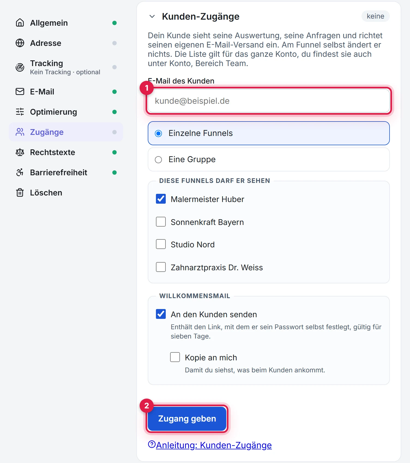Click the help icon beside Anleitung

(152, 444)
